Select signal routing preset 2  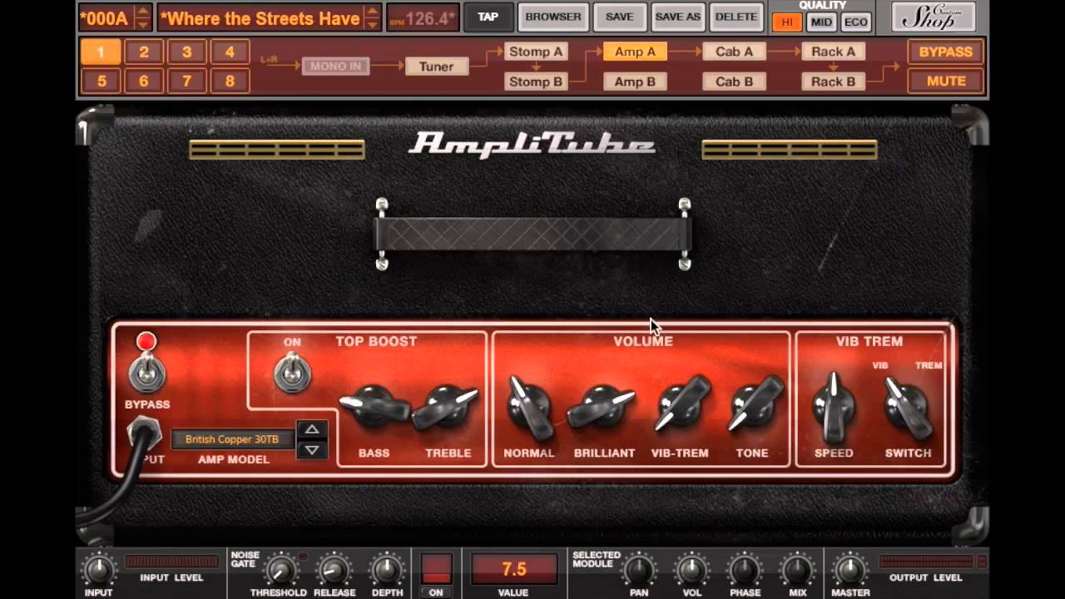point(144,52)
